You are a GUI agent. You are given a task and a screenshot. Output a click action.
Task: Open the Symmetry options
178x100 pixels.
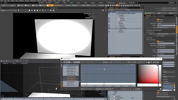[x=67, y=6]
